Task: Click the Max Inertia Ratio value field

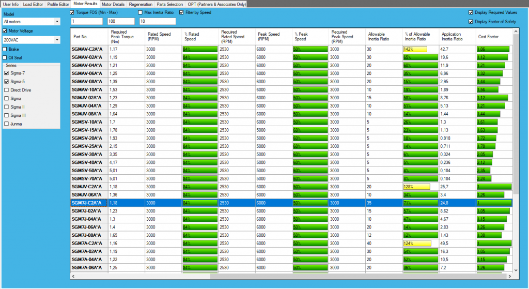Action: tap(158, 21)
